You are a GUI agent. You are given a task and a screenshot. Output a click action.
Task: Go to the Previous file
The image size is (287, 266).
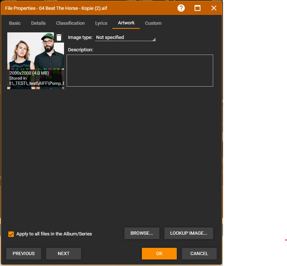pos(24,254)
